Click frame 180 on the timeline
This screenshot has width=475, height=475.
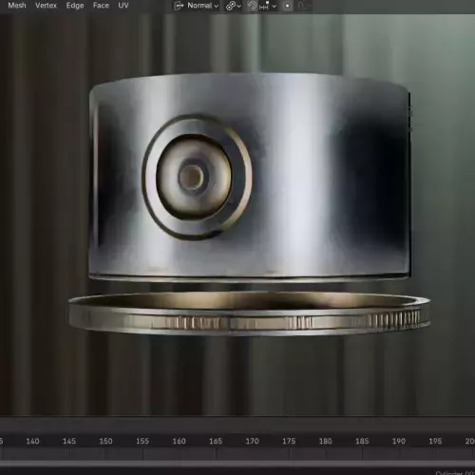[x=326, y=441]
